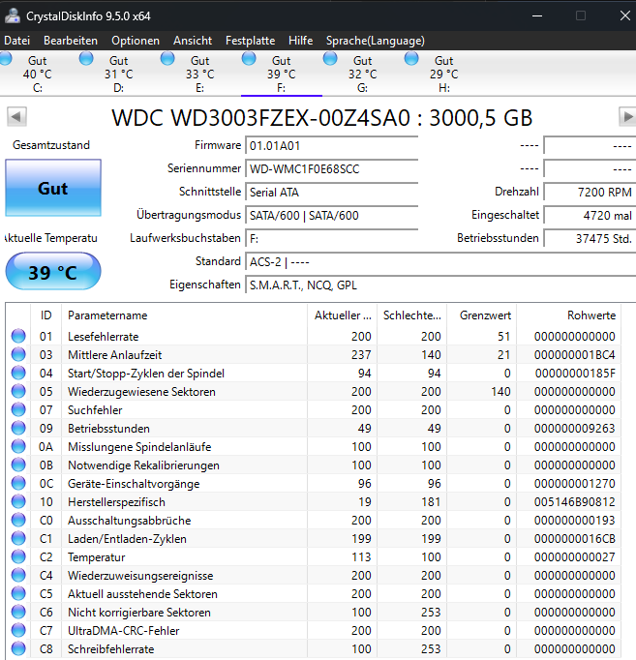This screenshot has height=660, width=636.
Task: Click the ID column header
Action: 45,315
